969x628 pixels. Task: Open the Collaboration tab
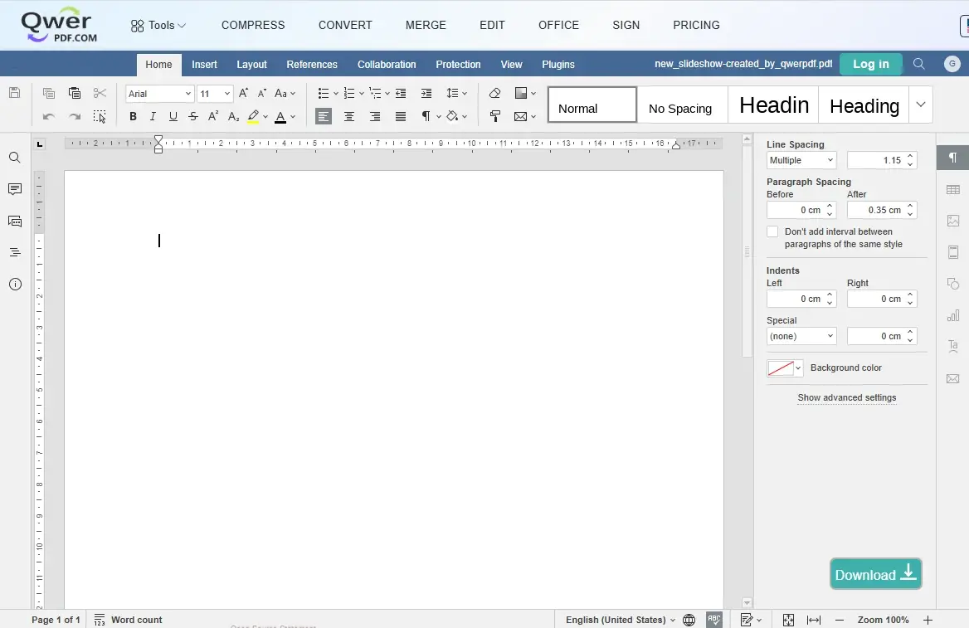coord(387,64)
